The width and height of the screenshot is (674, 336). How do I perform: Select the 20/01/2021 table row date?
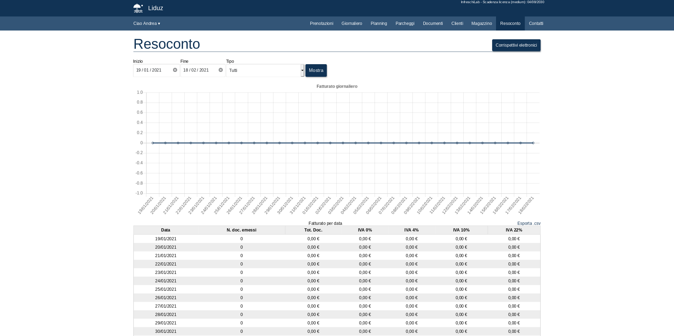166,247
